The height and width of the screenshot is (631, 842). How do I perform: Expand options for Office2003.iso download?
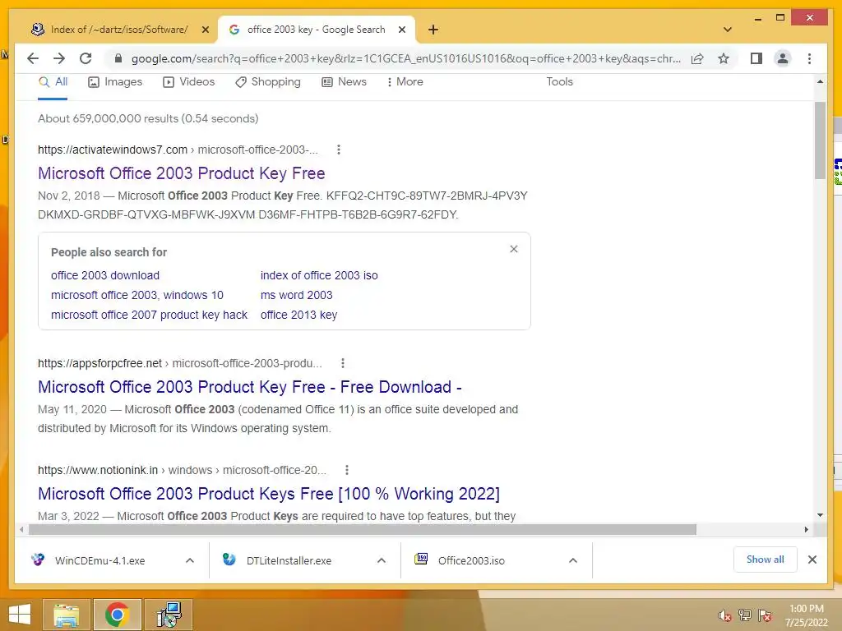(x=573, y=560)
